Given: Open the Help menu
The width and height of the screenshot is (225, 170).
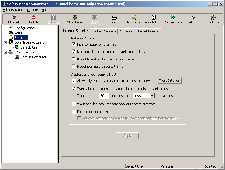Looking at the screenshot, I should click(45, 10).
